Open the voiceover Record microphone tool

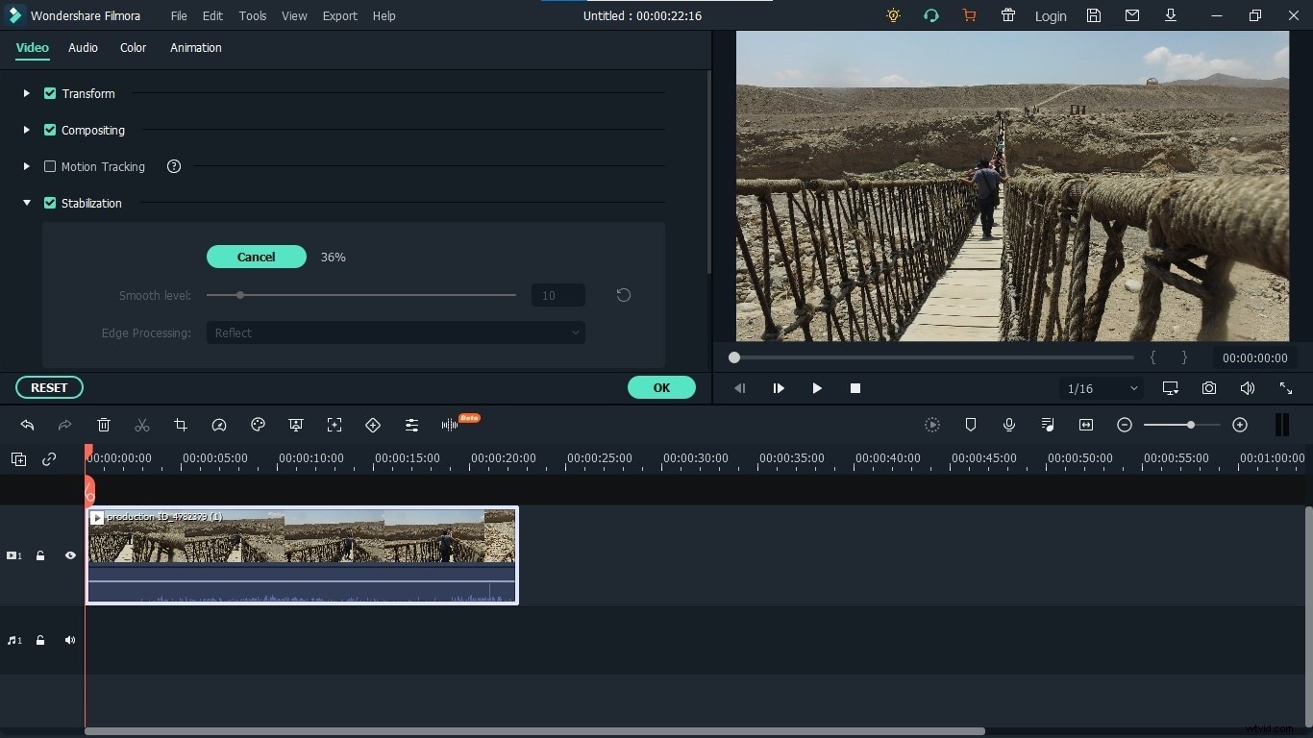1009,425
